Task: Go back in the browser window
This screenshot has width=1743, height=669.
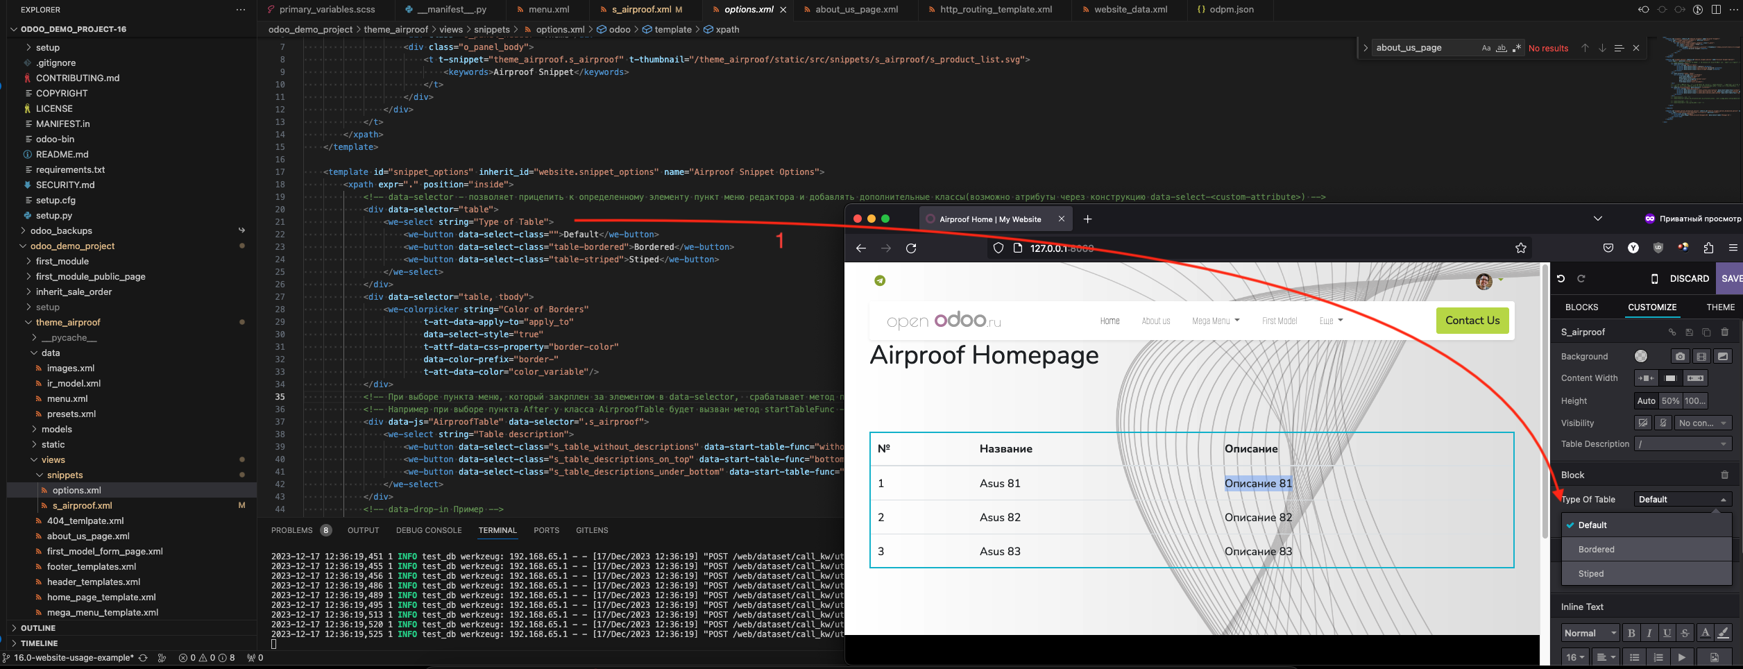Action: pos(860,248)
